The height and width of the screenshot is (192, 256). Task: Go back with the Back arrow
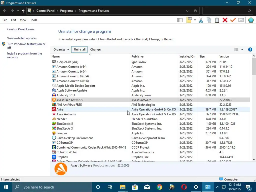(5, 11)
